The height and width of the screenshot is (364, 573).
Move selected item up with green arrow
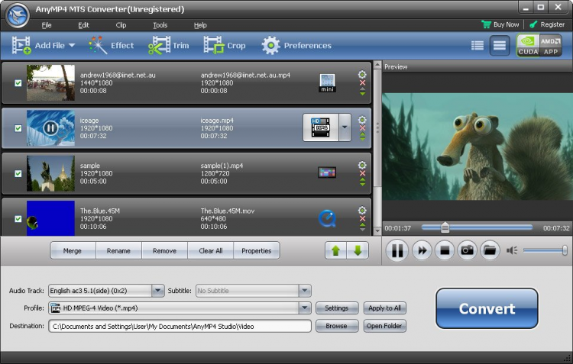pos(335,250)
